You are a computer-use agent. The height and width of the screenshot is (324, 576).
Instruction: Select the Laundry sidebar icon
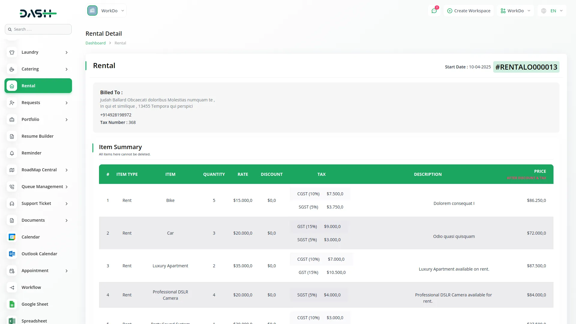pyautogui.click(x=12, y=52)
